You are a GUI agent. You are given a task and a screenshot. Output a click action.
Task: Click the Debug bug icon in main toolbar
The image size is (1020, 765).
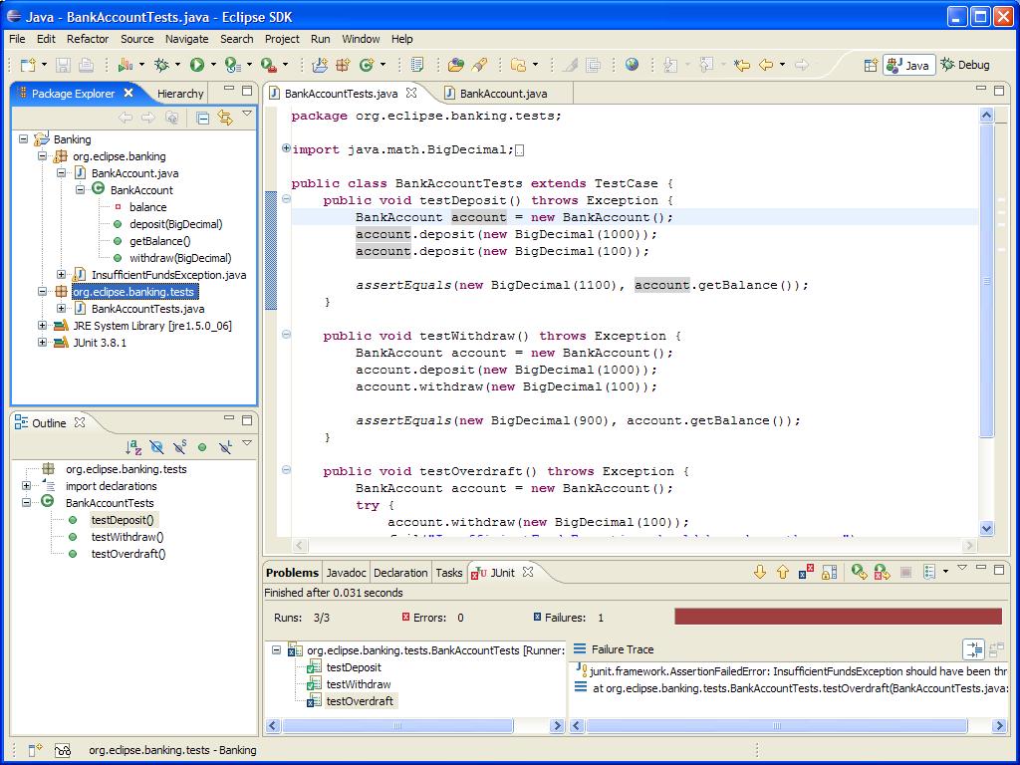160,65
